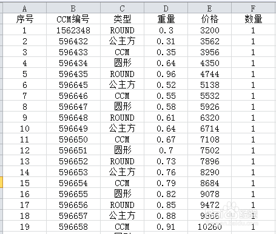Select cell containing 596653
This screenshot has width=276, height=234.
click(x=73, y=172)
